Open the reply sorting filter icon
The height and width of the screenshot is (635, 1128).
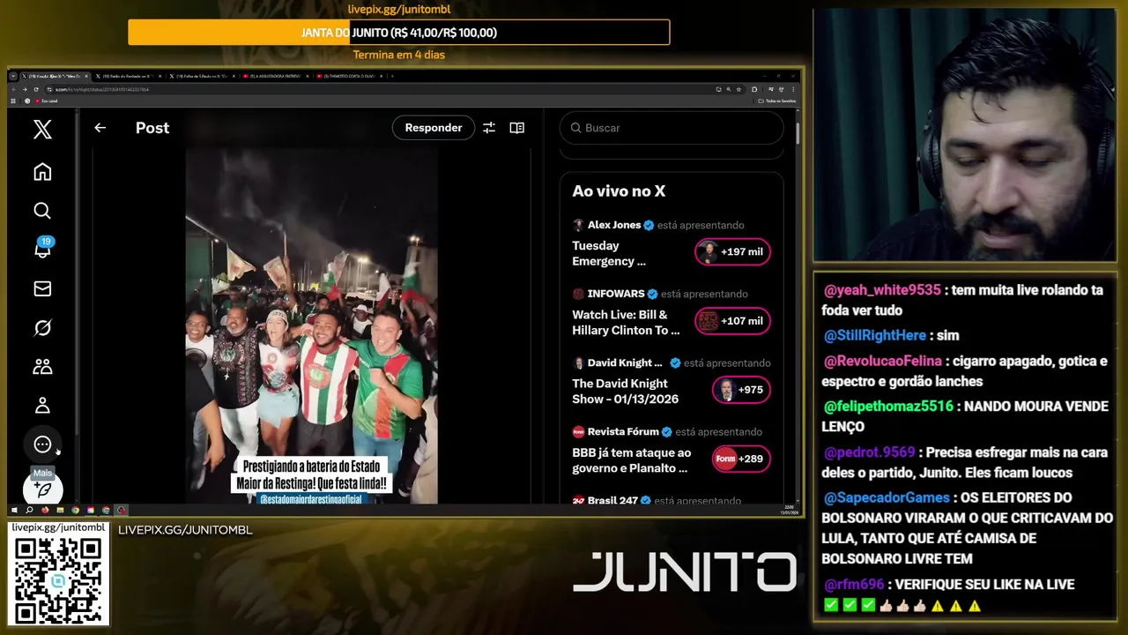[489, 128]
